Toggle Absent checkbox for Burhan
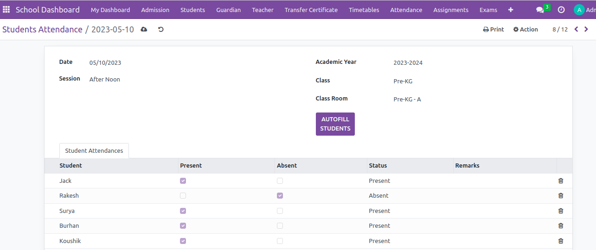596x250 pixels. coord(280,226)
